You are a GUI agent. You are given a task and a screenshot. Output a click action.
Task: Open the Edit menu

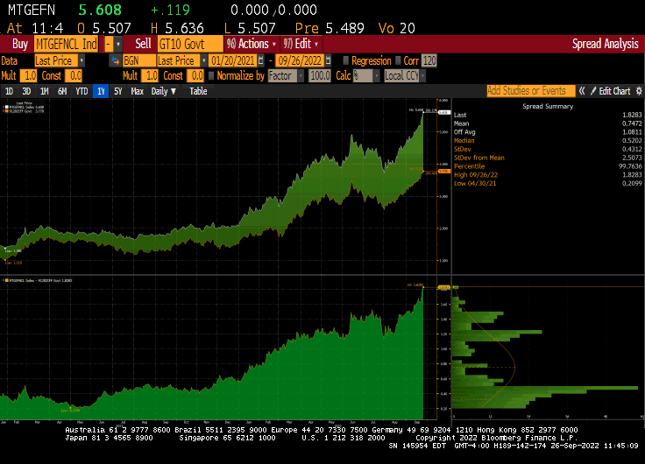[303, 43]
